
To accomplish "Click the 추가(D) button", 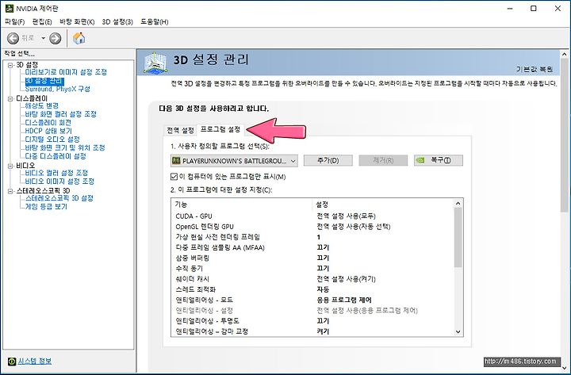I will (328, 160).
